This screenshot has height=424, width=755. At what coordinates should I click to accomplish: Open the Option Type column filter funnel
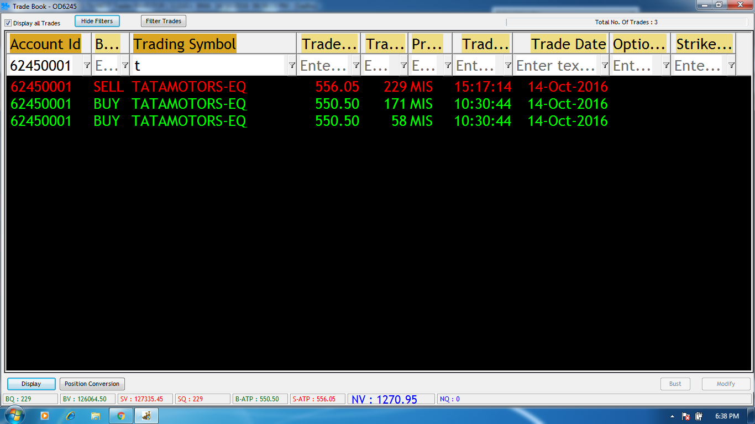pos(666,65)
